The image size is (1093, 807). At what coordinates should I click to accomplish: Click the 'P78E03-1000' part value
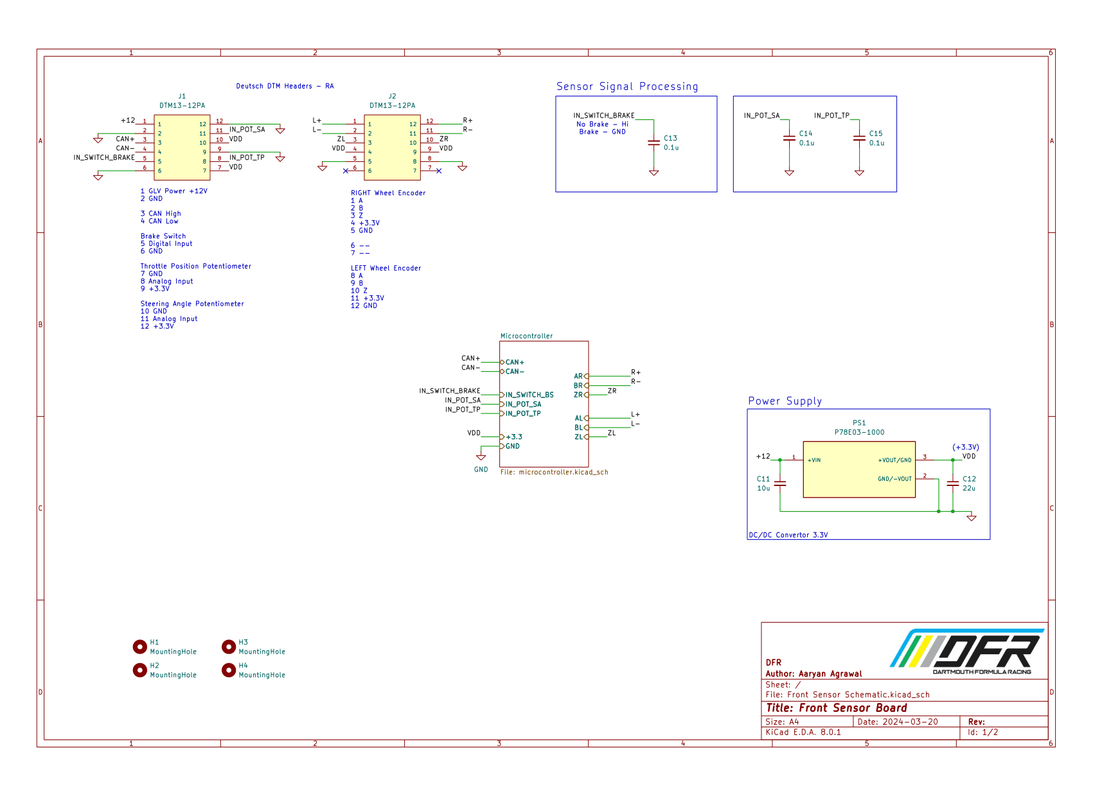(x=859, y=432)
